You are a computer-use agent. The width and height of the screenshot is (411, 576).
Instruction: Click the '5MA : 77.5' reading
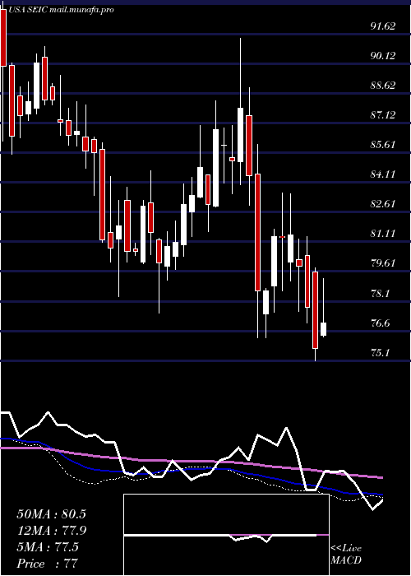point(48,547)
